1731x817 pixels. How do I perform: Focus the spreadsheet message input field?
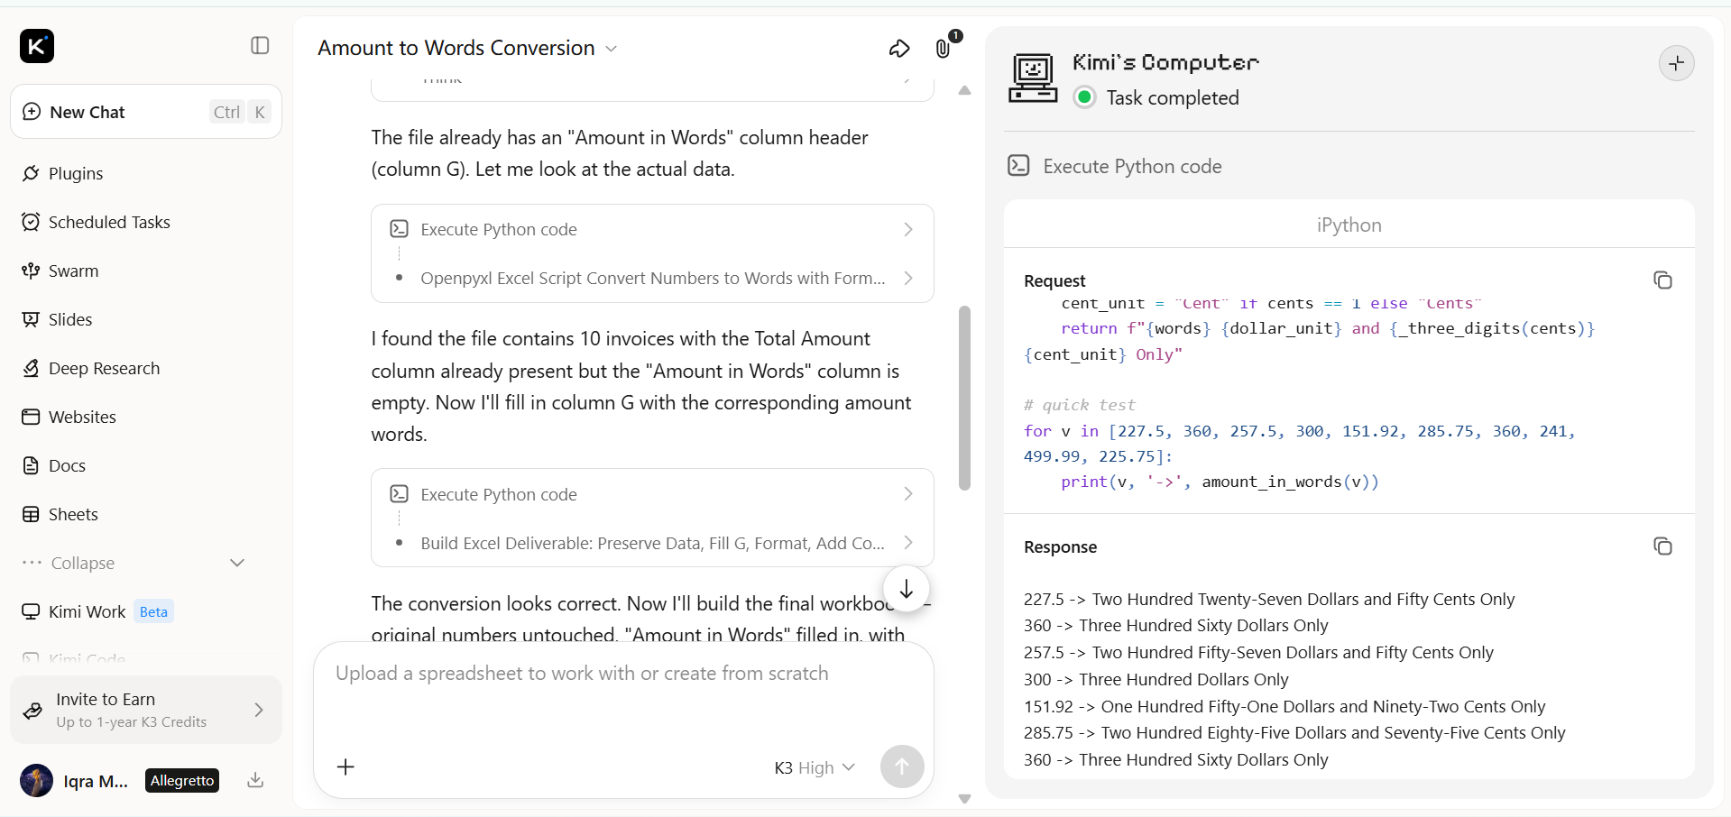622,674
